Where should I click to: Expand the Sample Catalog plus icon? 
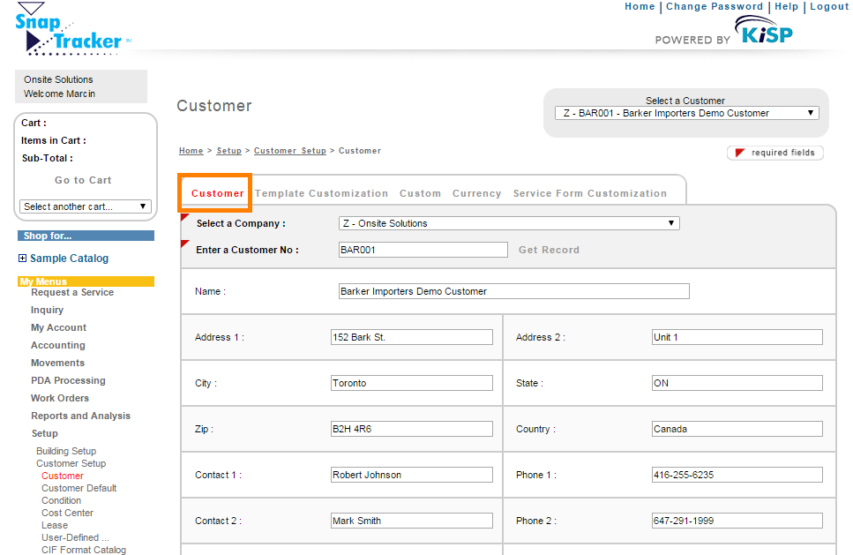tap(23, 259)
